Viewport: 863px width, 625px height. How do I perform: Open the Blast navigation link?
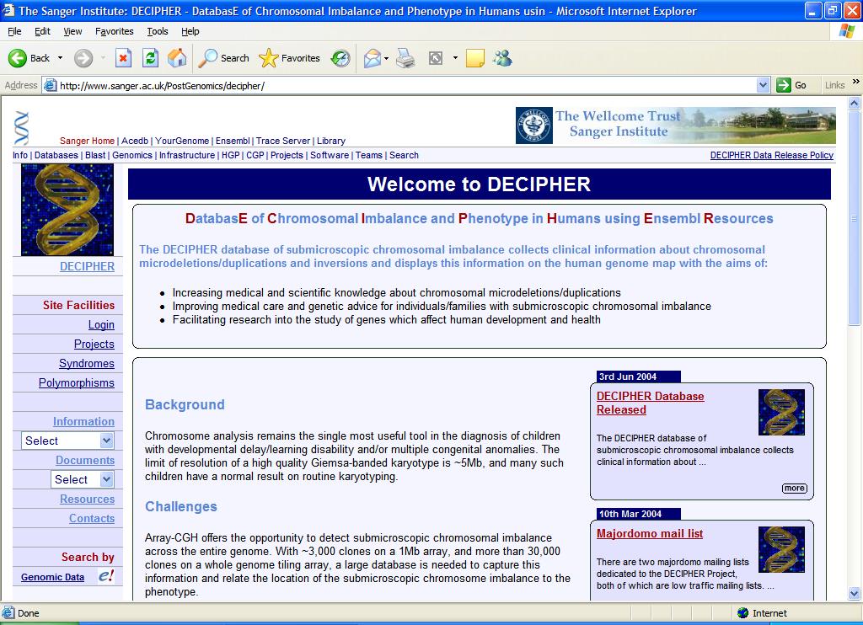pos(95,155)
